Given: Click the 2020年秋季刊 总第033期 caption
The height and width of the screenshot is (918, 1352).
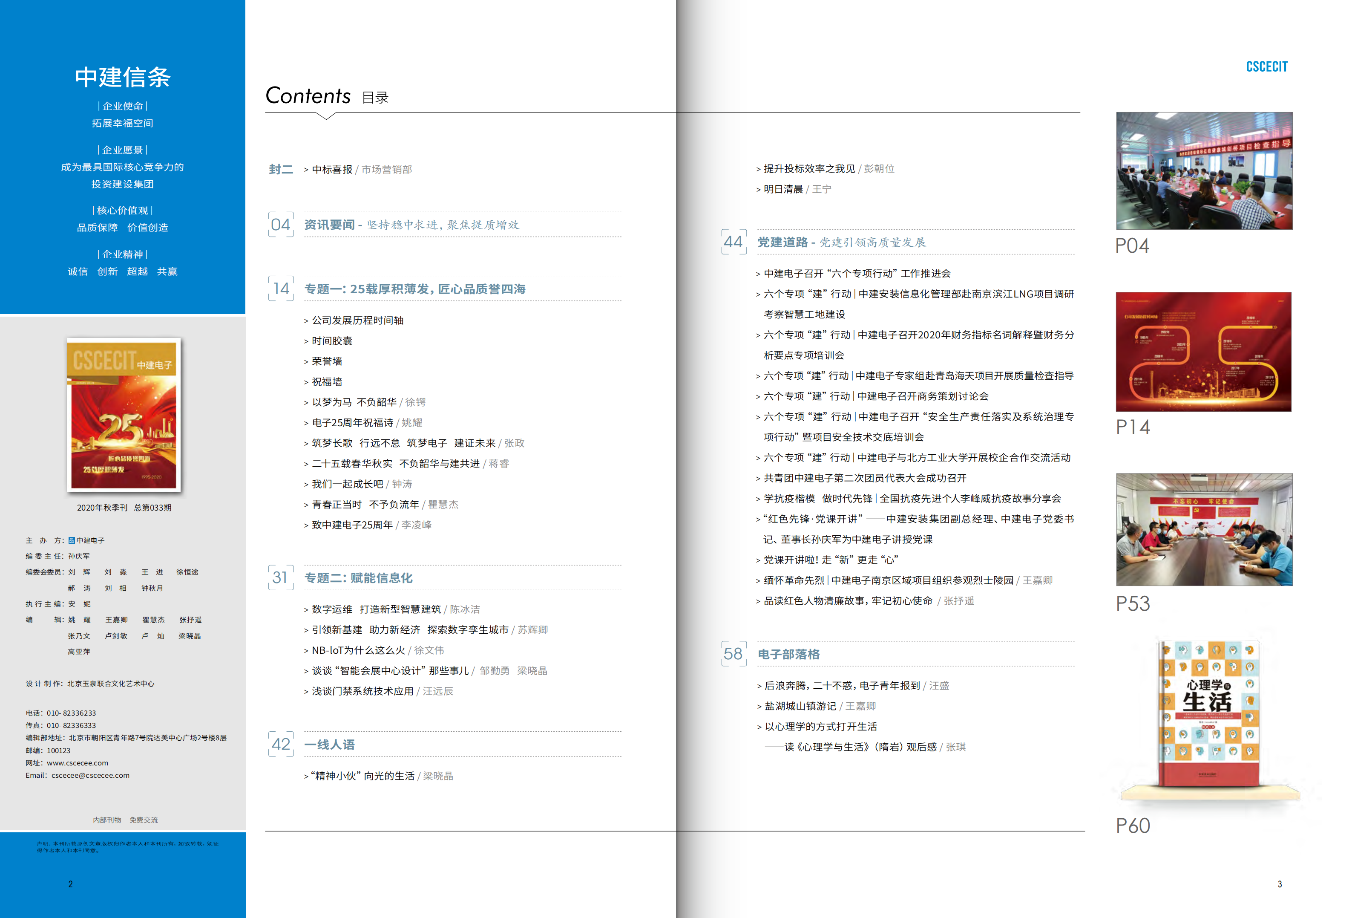Looking at the screenshot, I should point(124,508).
